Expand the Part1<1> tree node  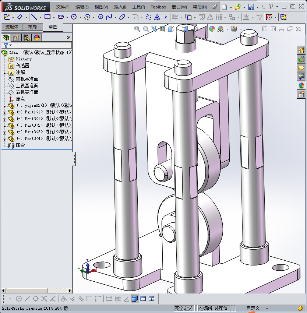coord(4,112)
